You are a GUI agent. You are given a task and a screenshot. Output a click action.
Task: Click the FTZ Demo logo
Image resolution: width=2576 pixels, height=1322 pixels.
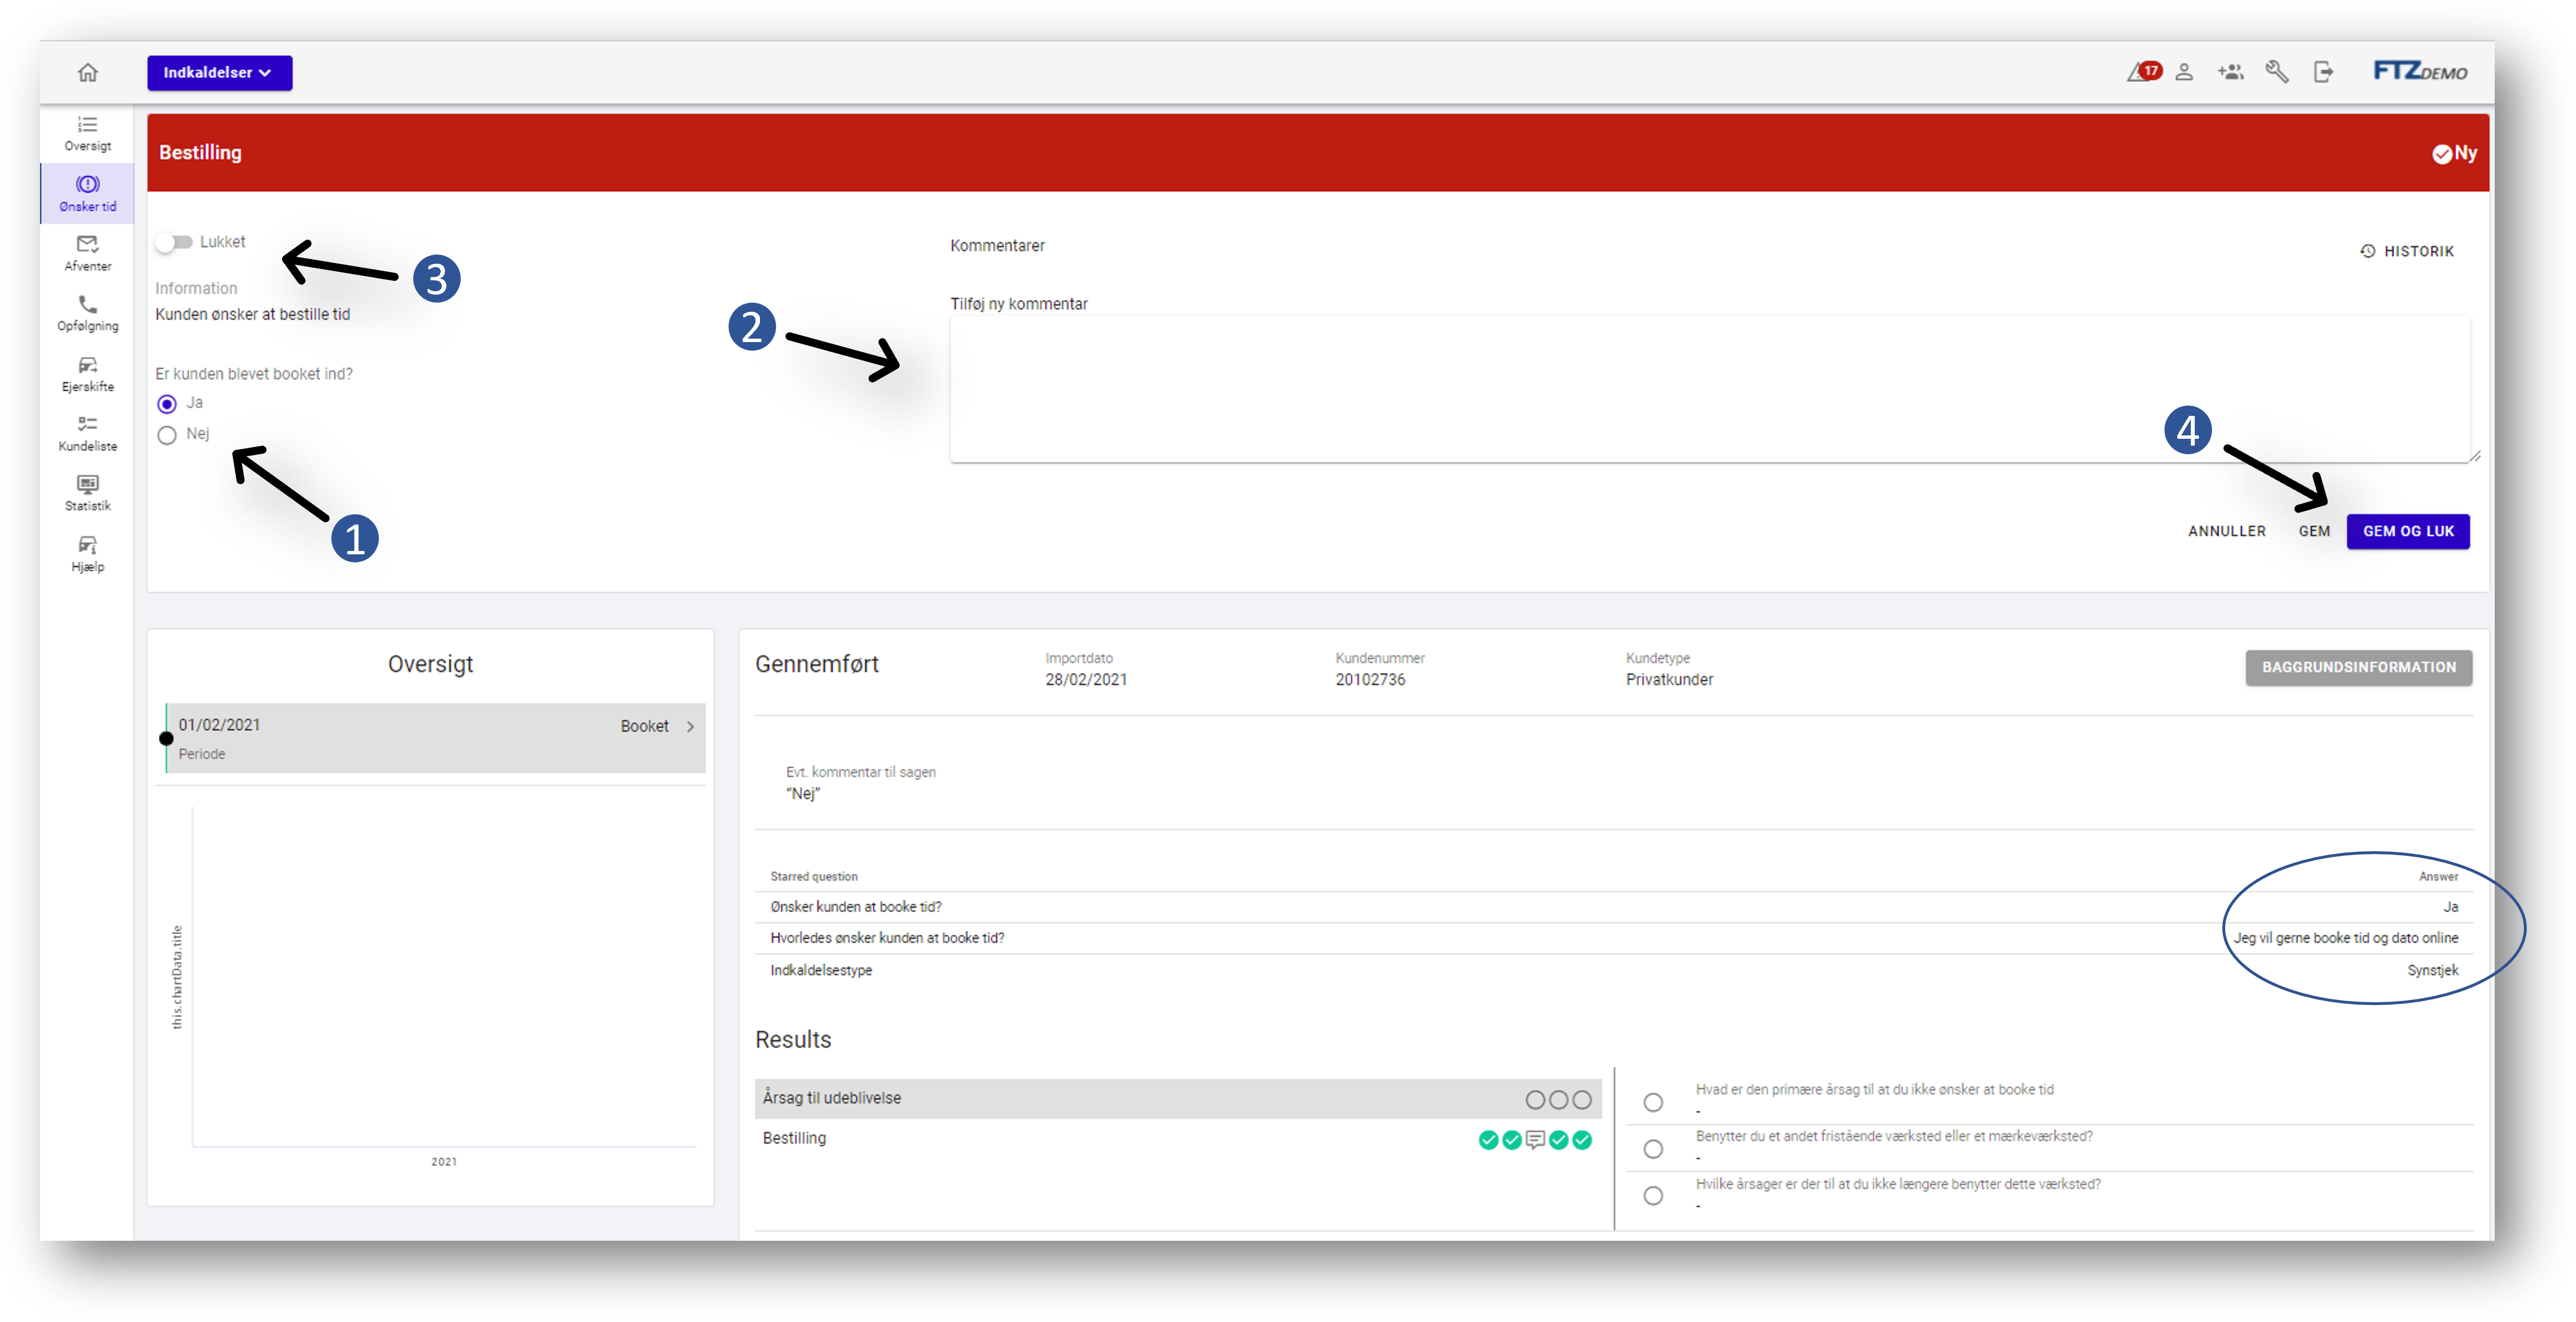point(2420,71)
